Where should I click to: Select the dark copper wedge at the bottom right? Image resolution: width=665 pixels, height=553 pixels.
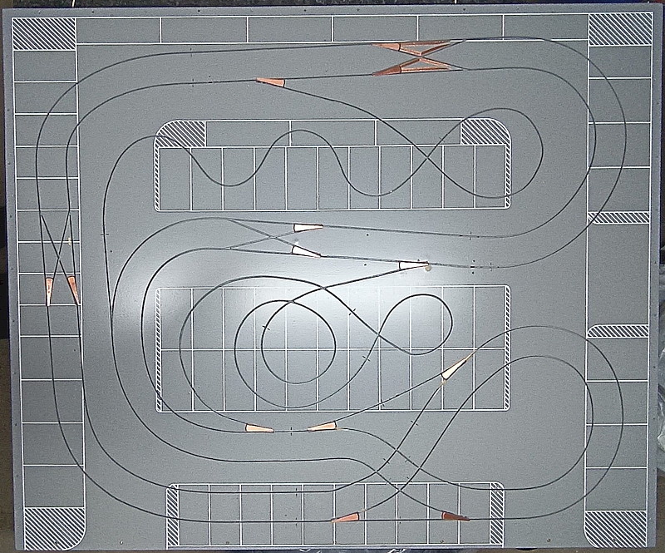click(x=454, y=516)
